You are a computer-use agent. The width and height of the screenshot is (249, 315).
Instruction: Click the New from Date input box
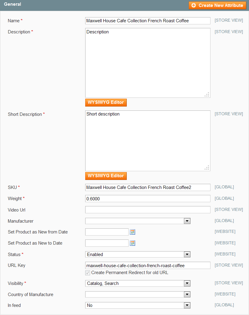click(107, 232)
